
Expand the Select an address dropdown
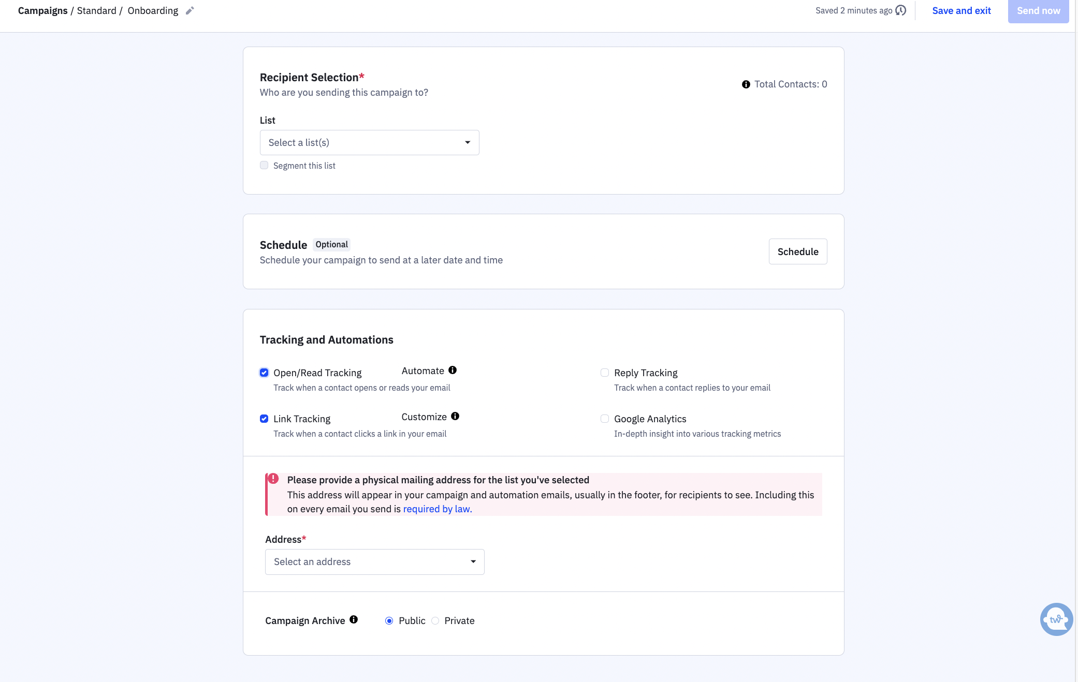point(374,562)
